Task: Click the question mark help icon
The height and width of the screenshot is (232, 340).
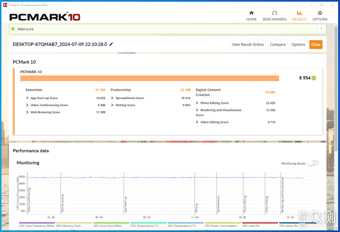Action: tap(322, 29)
